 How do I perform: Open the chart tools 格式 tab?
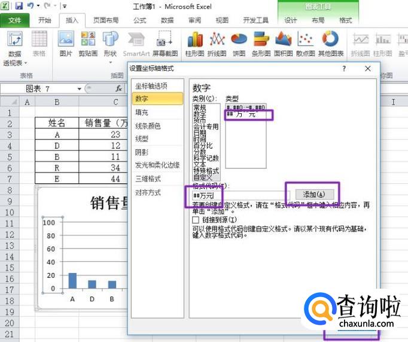tap(346, 20)
